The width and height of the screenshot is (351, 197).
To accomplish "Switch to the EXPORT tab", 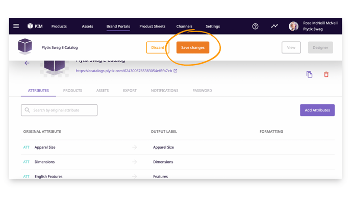I will click(x=130, y=91).
